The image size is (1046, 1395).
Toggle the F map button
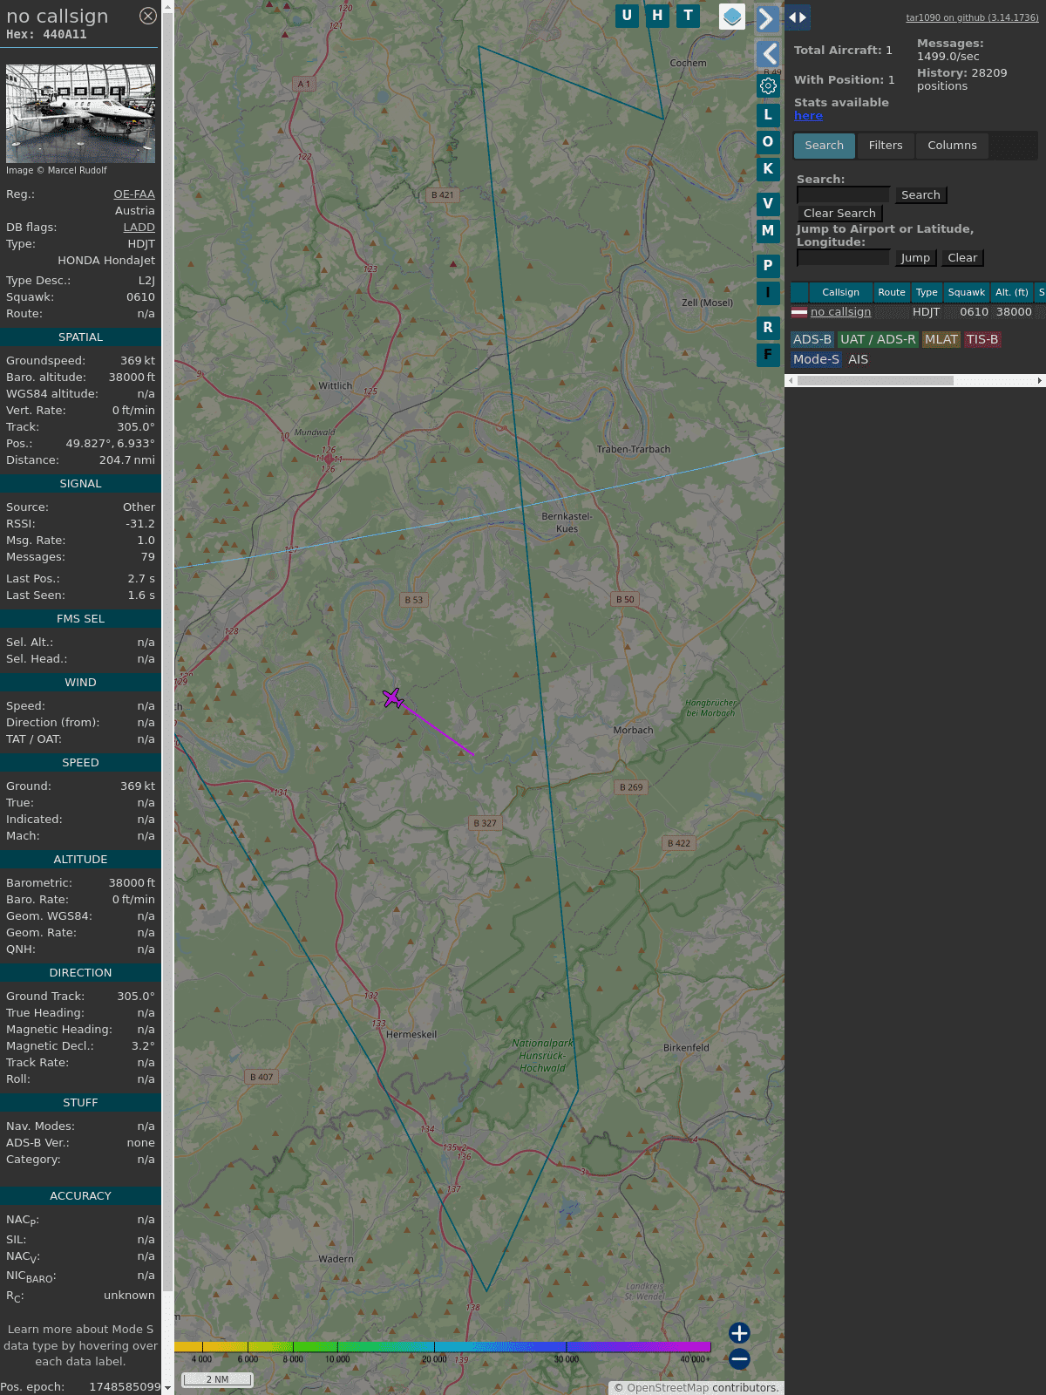[768, 355]
